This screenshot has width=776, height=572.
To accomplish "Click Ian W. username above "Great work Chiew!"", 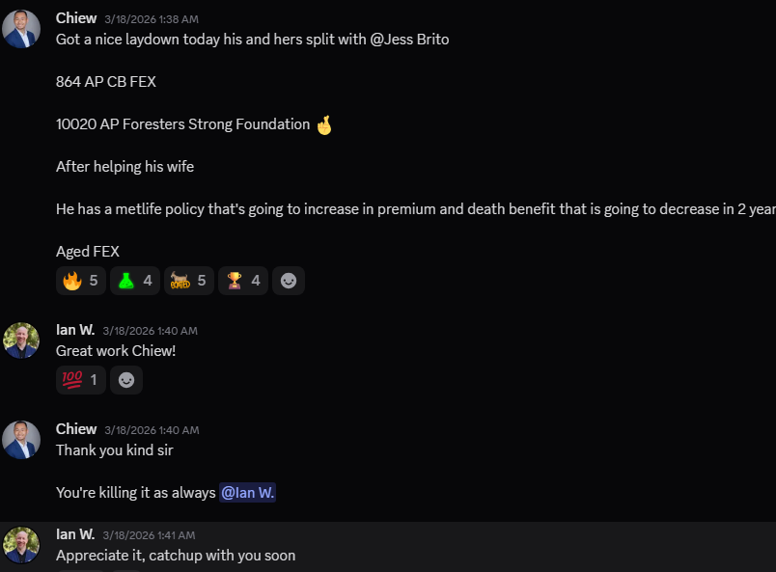I will 75,330.
